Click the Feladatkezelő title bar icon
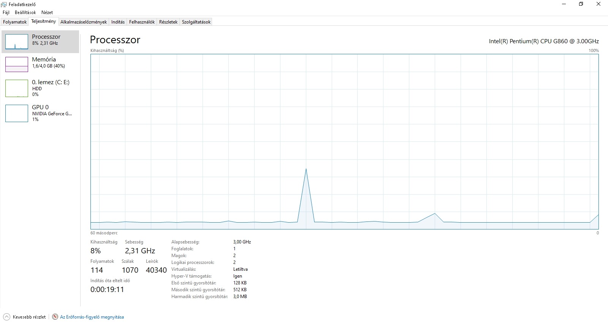Image resolution: width=608 pixels, height=325 pixels. coord(4,4)
